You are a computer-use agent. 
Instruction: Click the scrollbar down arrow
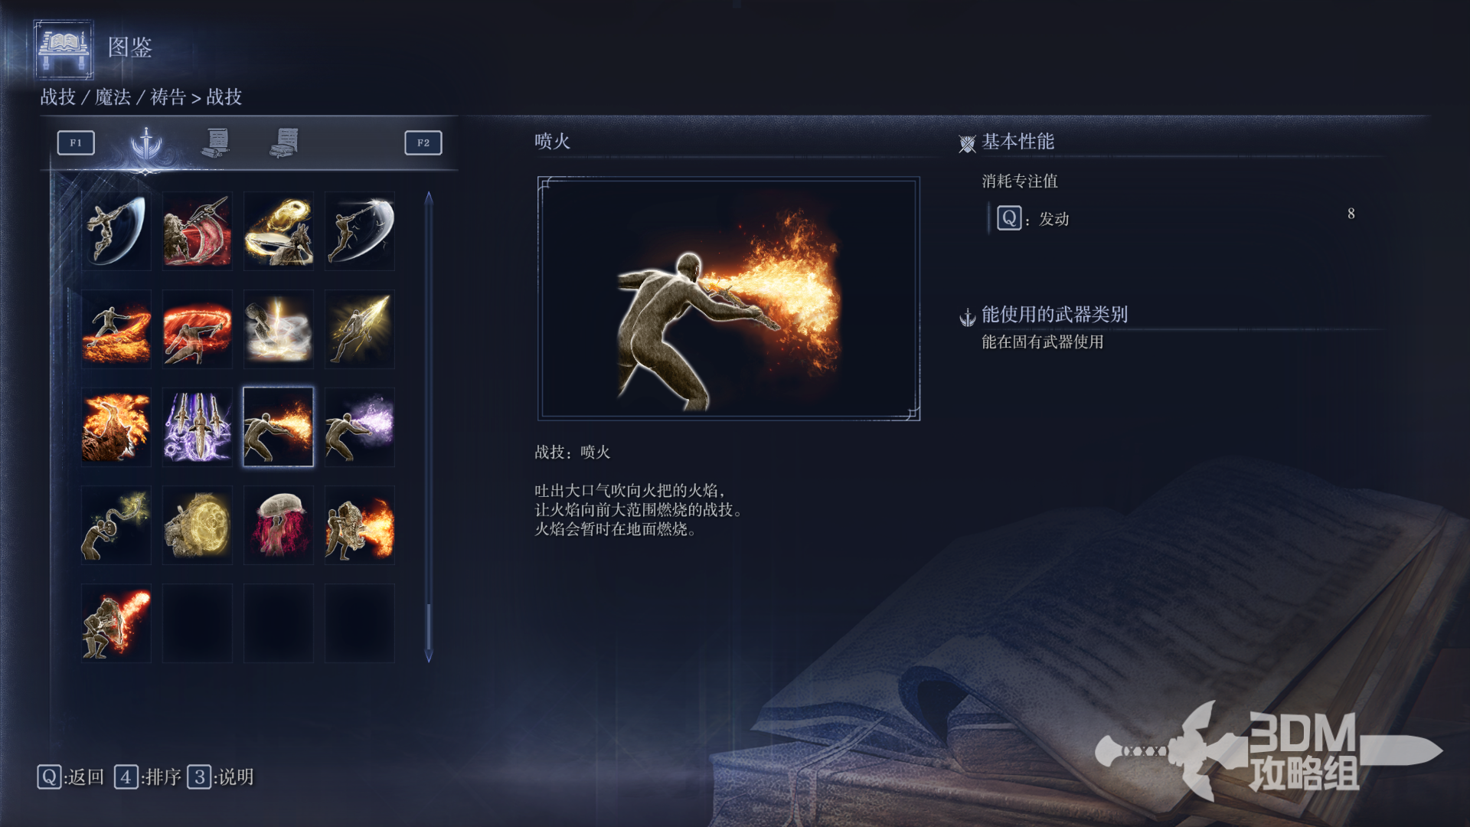coord(429,655)
